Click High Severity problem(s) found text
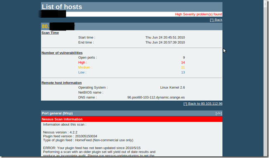Image resolution: width=269 pixels, height=158 pixels. 198,14
